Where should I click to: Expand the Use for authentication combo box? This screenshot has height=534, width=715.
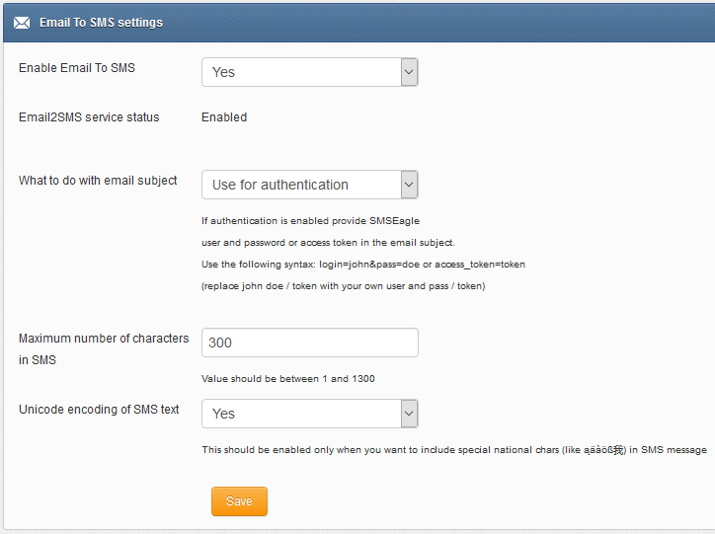[310, 185]
